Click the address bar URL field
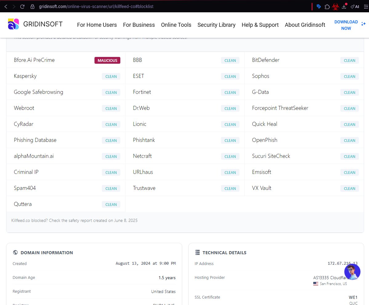The image size is (369, 305). coord(96,6)
